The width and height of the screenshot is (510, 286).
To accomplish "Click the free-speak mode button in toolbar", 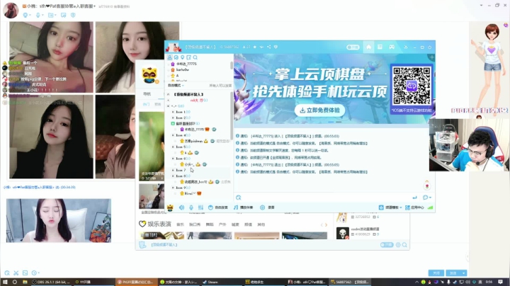I will (x=217, y=207).
